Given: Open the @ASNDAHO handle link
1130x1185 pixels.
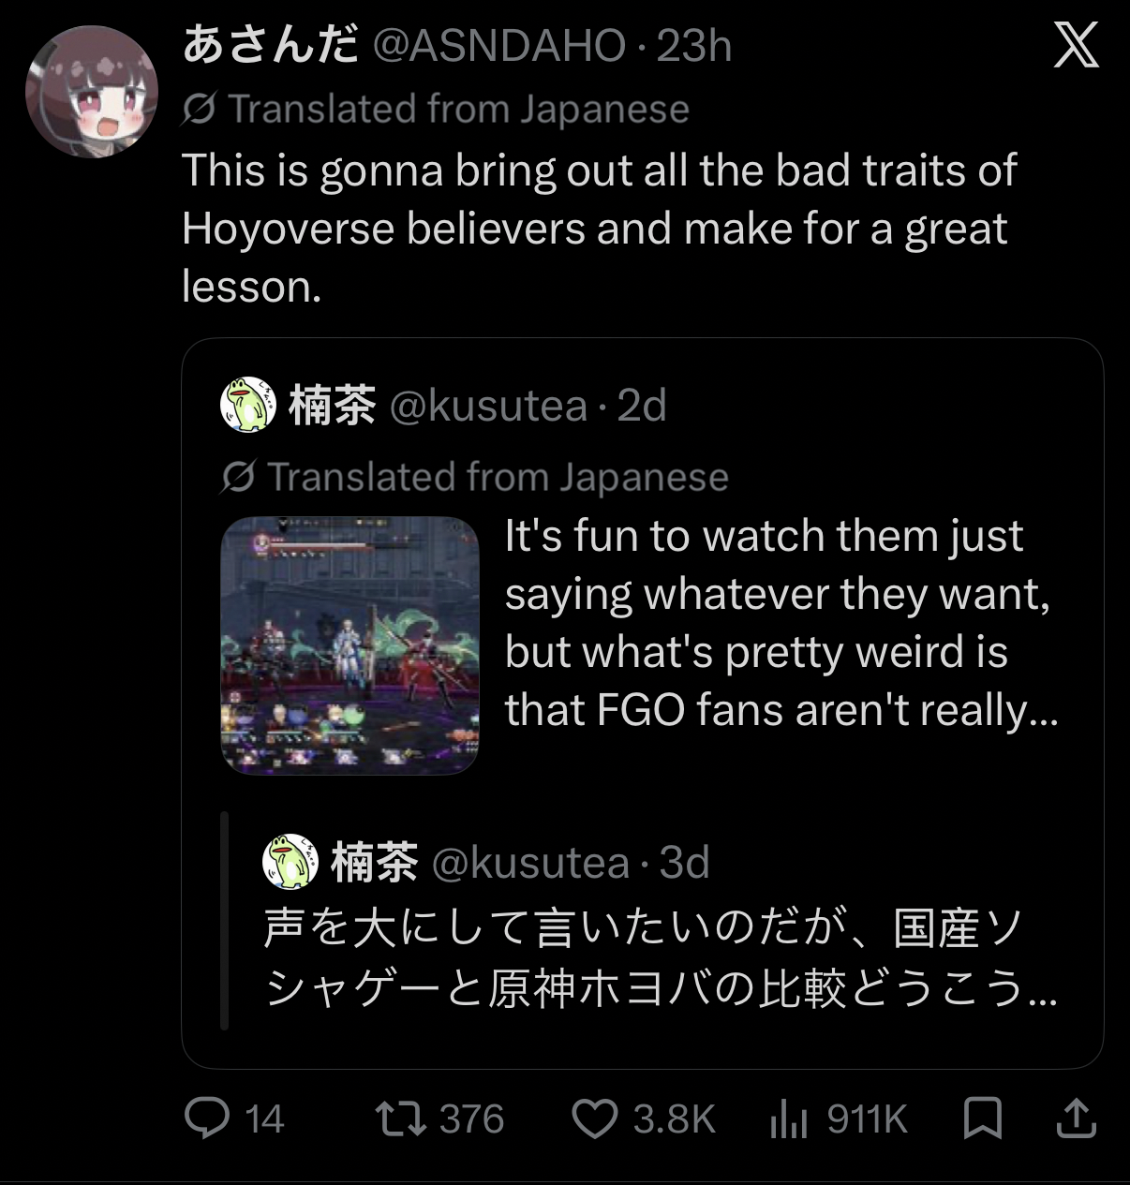Looking at the screenshot, I should [499, 46].
